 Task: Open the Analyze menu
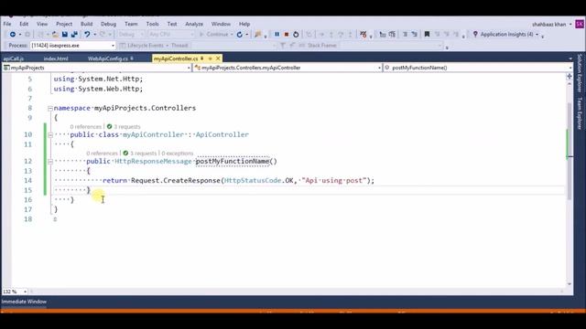point(194,24)
